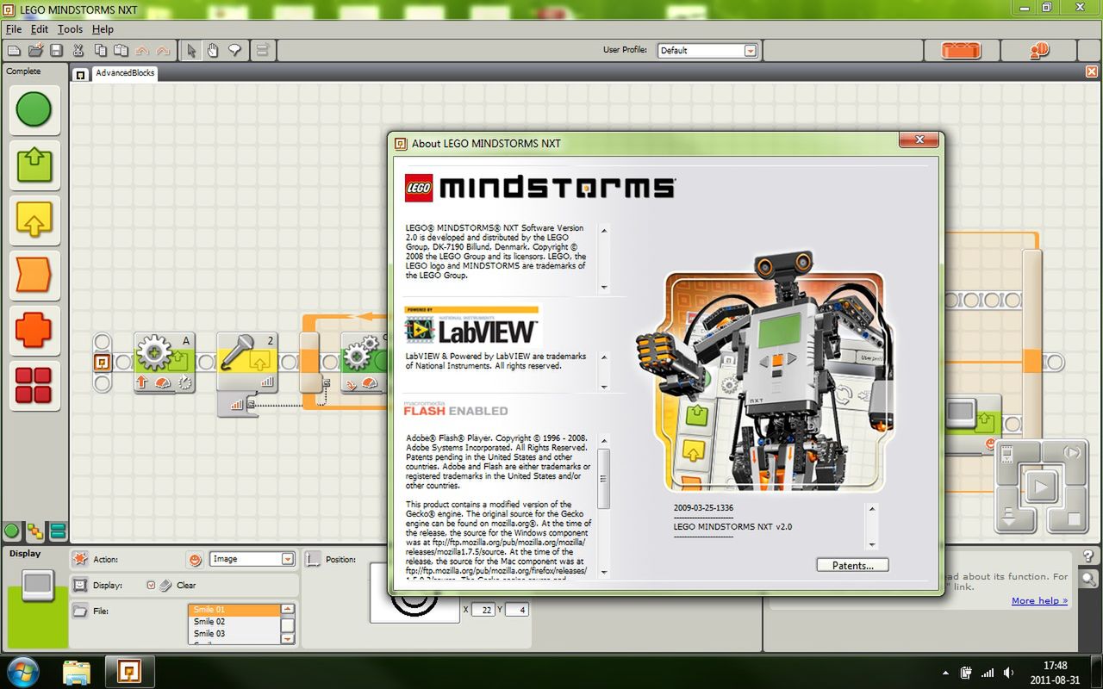1103x689 pixels.
Task: Toggle the Display Clear checkbox
Action: [151, 585]
